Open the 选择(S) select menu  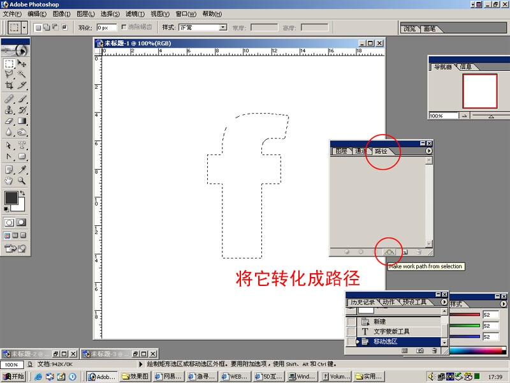click(x=110, y=14)
